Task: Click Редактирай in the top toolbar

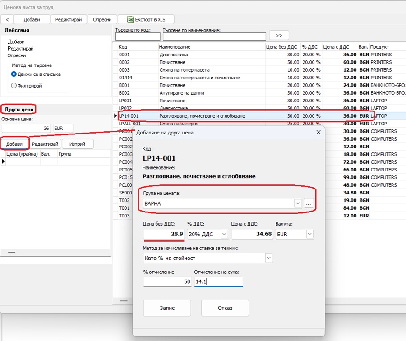Action: (x=69, y=20)
